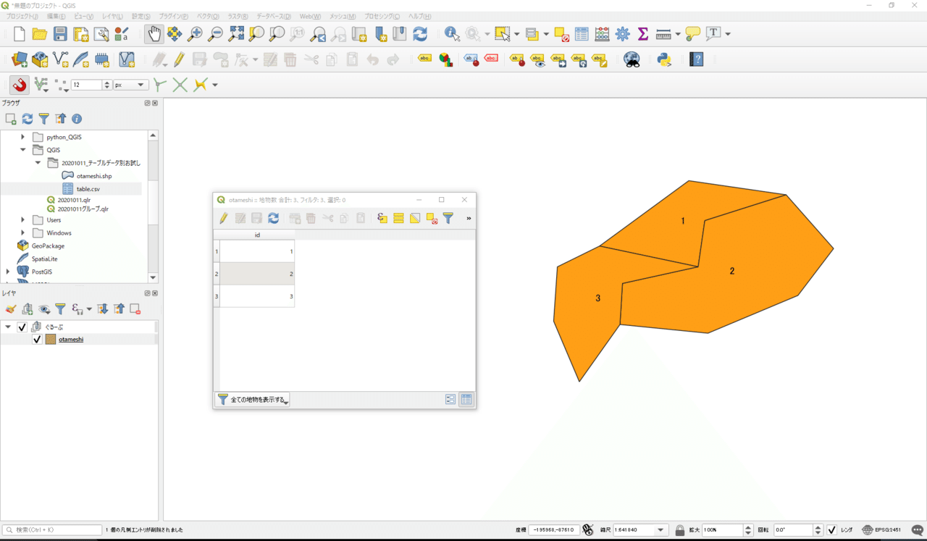Create new SpatiaLite layer with feather icon

81,59
